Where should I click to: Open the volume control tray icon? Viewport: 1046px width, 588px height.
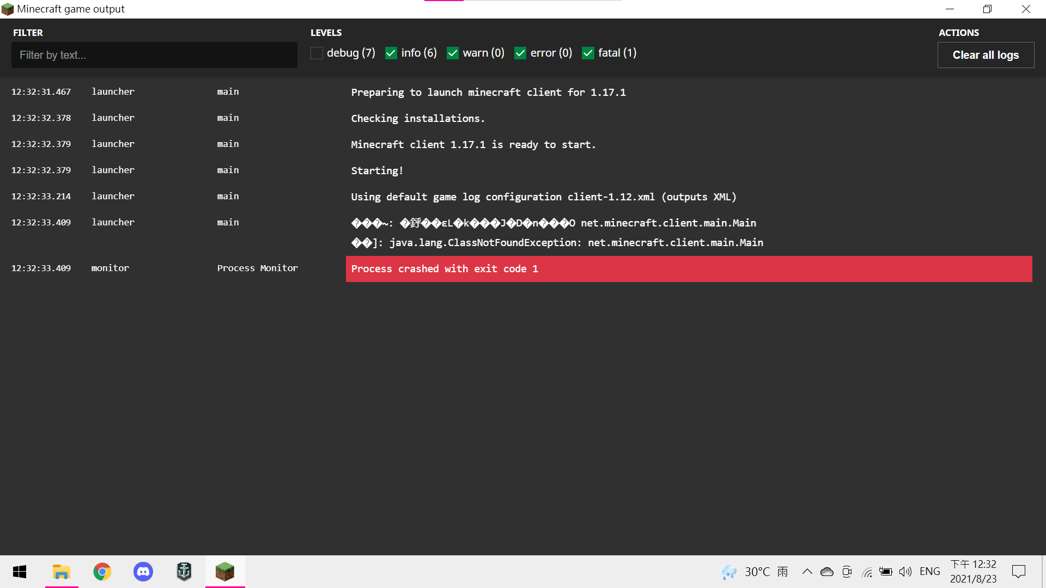click(x=905, y=572)
